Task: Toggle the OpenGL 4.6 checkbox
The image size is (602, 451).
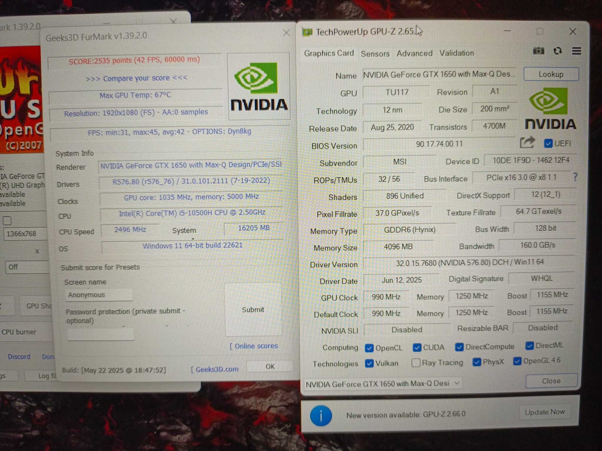Action: [x=517, y=361]
